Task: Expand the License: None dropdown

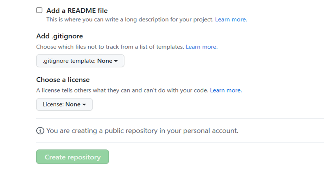Action: click(x=64, y=104)
